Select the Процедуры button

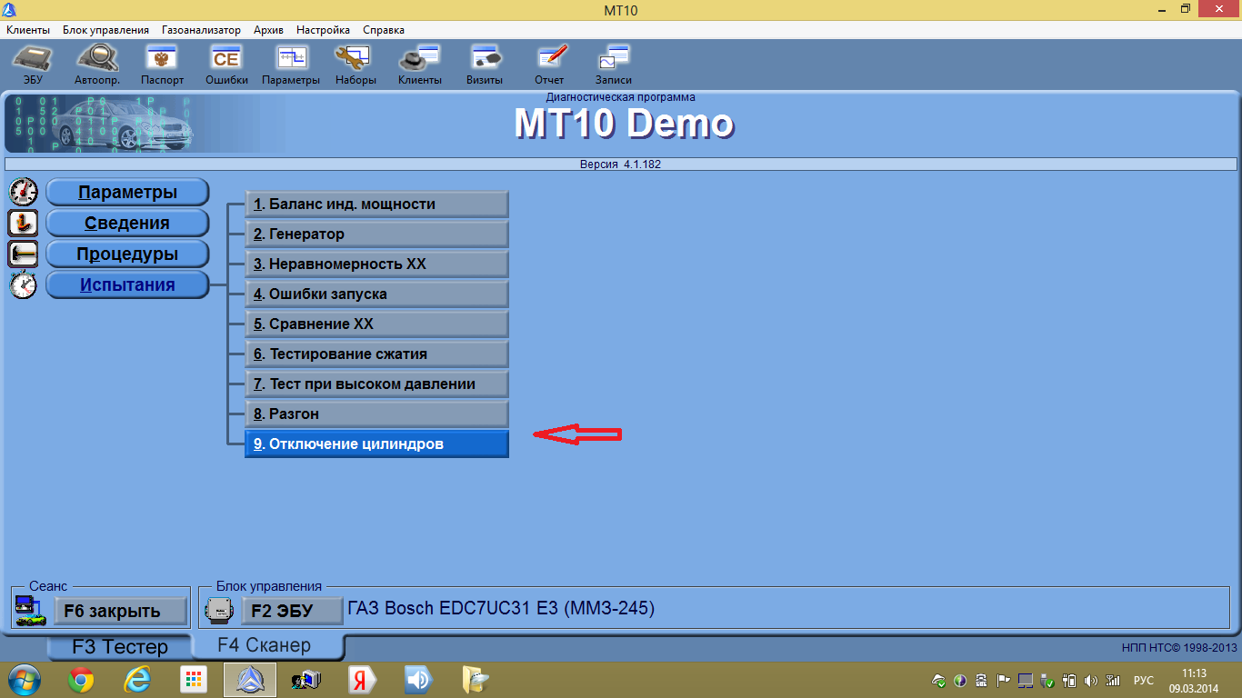(x=127, y=254)
